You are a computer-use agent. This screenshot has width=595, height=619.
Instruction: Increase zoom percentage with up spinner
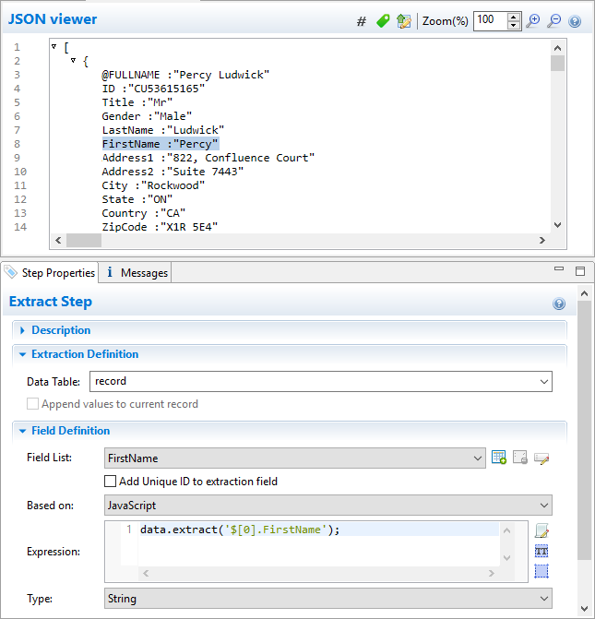point(514,17)
